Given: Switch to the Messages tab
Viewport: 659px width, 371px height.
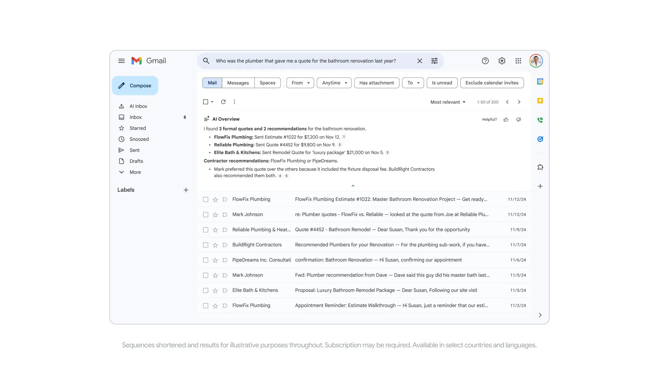Looking at the screenshot, I should click(x=238, y=83).
